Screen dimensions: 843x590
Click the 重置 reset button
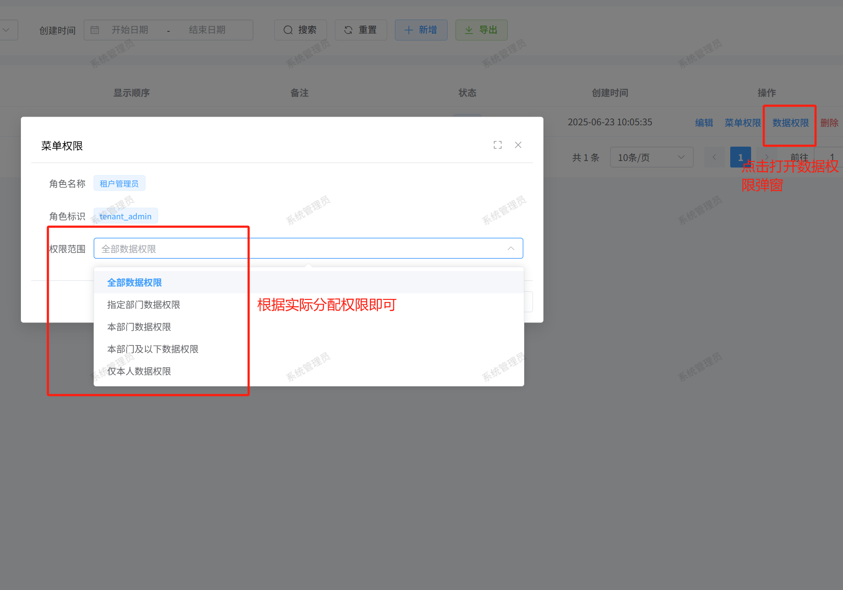(361, 30)
